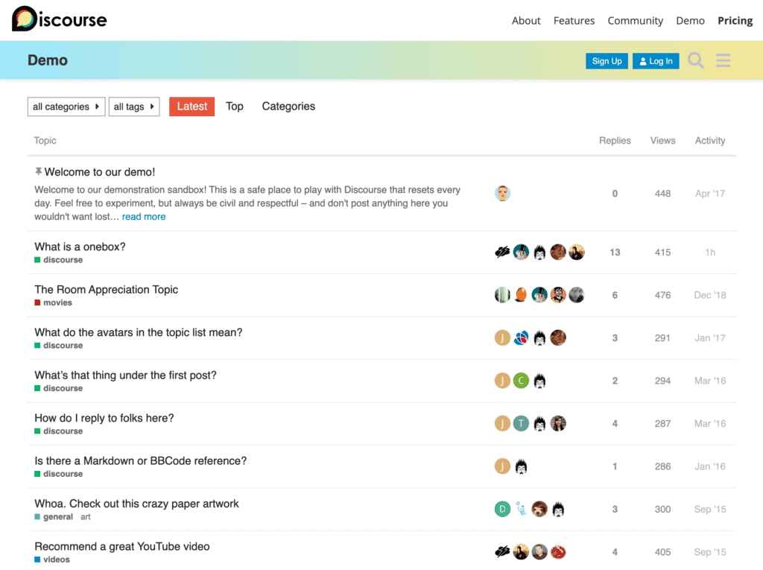This screenshot has width=763, height=570.
Task: Click the red movies category badge
Action: (x=53, y=303)
